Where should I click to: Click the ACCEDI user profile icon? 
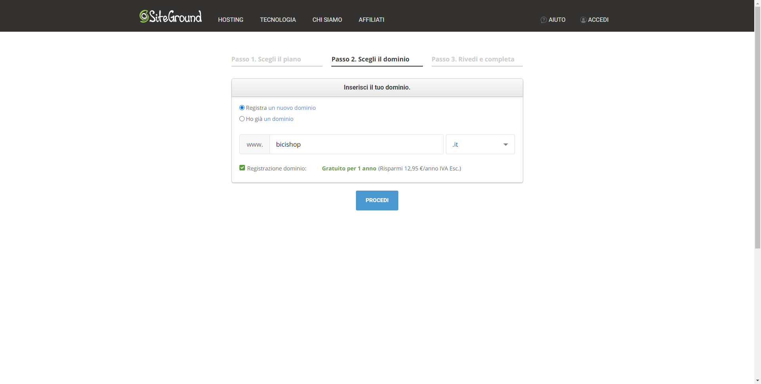[x=583, y=20]
